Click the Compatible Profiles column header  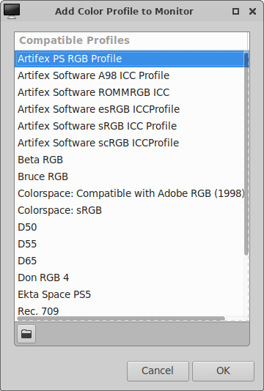[131, 41]
